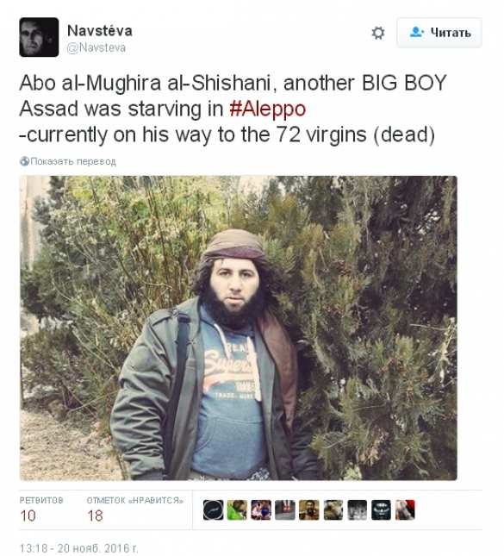504x556 pixels.
Task: Open the fourth liker avatar
Action: click(285, 510)
